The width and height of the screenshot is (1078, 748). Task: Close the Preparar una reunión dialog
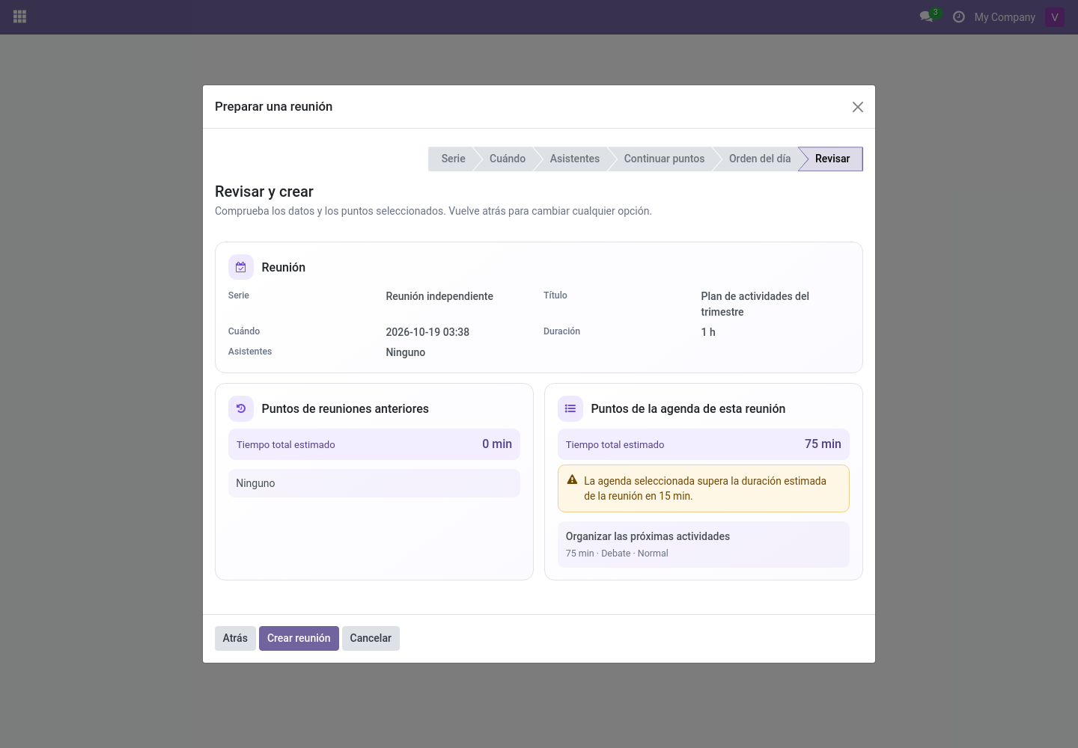pos(858,107)
